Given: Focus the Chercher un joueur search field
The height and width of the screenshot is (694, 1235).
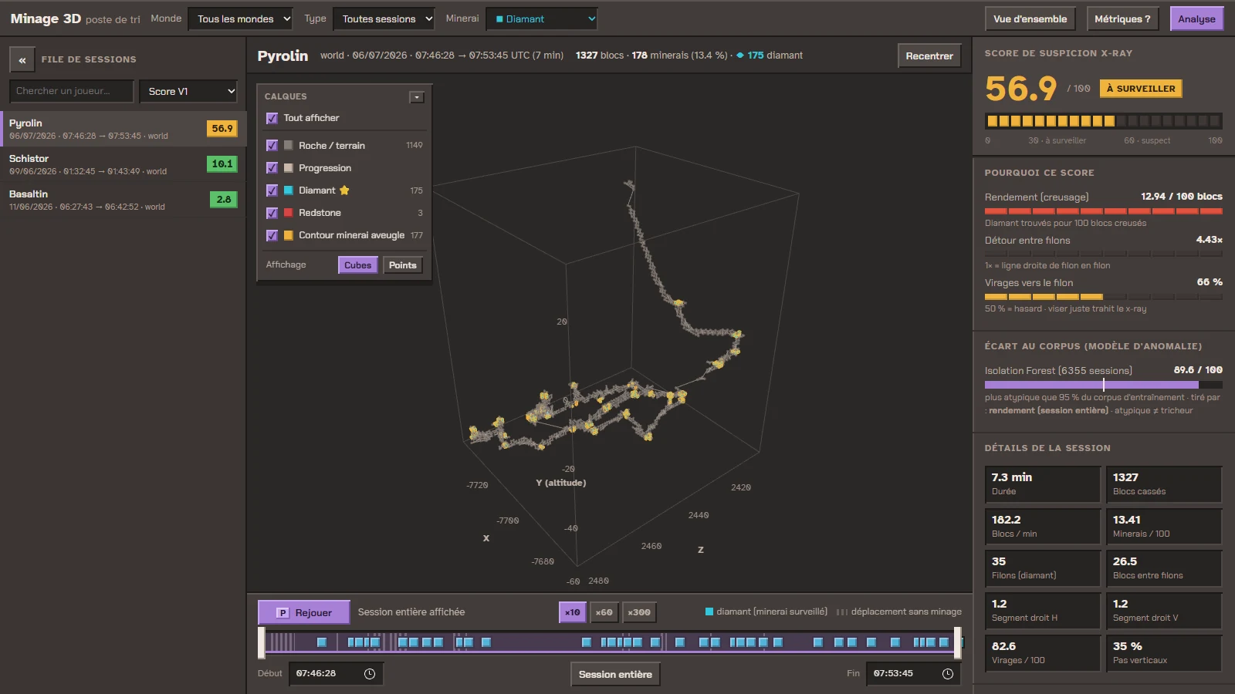Looking at the screenshot, I should (x=71, y=91).
